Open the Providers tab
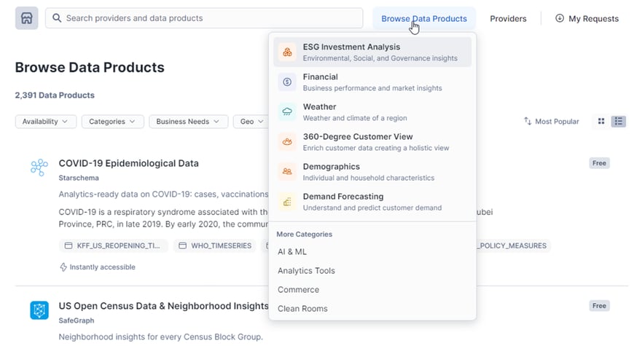 (x=508, y=18)
